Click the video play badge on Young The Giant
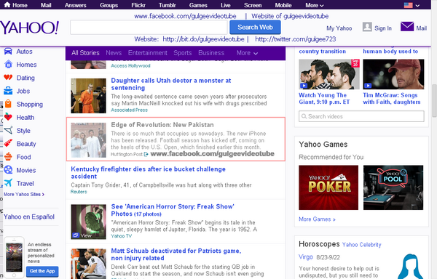This screenshot has width=437, height=279. [x=304, y=86]
